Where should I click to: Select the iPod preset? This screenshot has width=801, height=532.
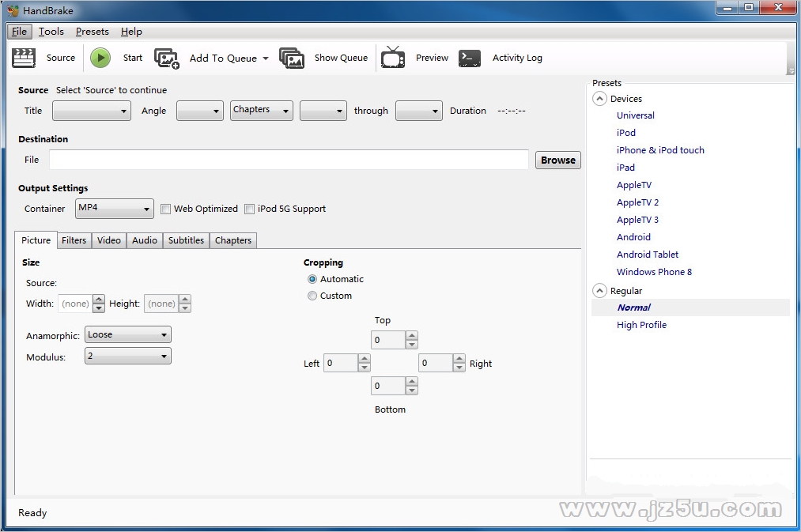click(626, 133)
